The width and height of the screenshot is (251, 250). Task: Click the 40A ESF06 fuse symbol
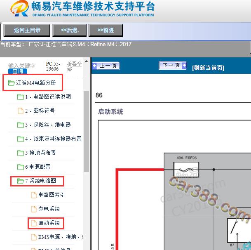pos(186,170)
